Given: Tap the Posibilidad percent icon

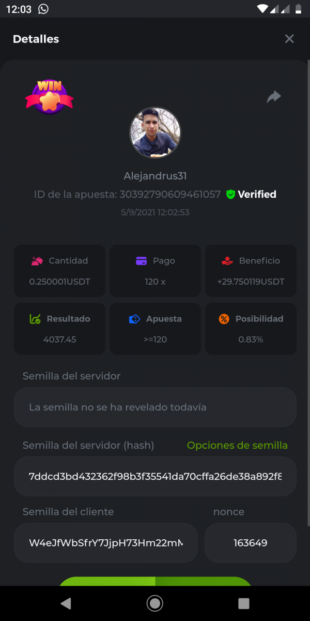Looking at the screenshot, I should coord(224,319).
